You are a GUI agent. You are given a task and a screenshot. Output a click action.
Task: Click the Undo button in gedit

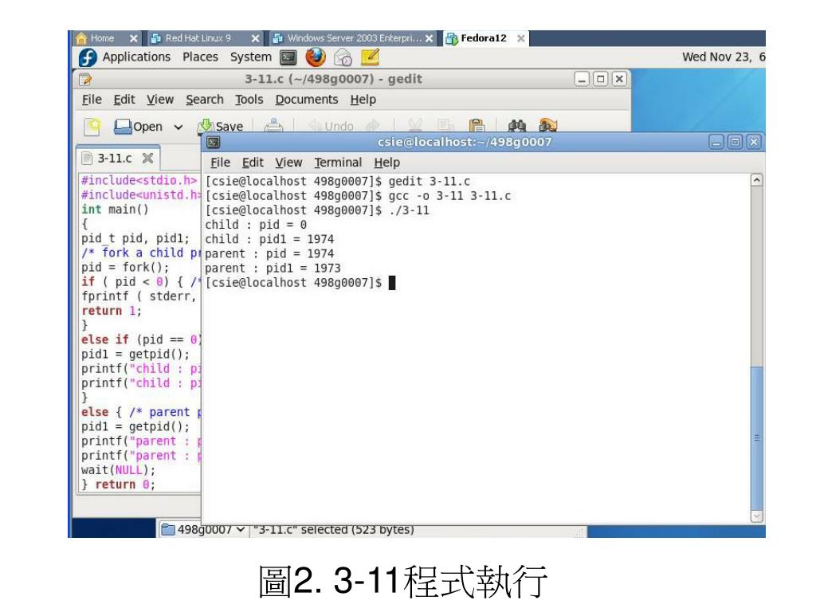point(331,126)
